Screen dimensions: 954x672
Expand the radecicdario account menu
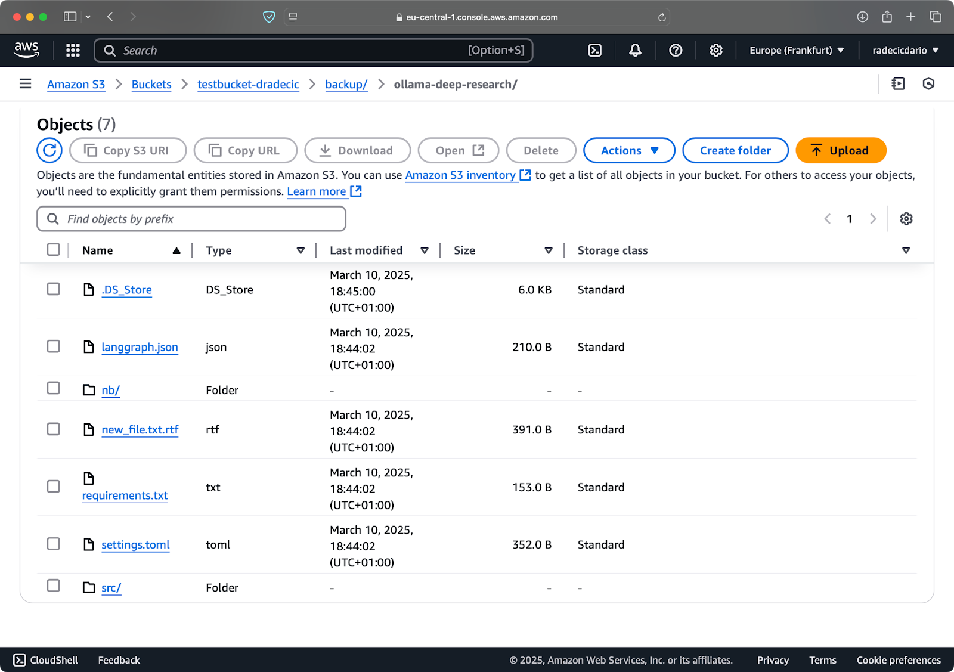pyautogui.click(x=906, y=51)
